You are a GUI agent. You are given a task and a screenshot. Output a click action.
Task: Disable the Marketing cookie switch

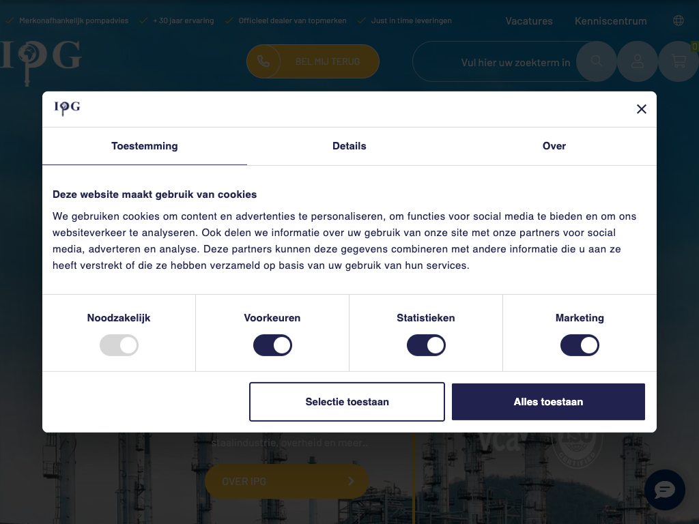click(580, 345)
